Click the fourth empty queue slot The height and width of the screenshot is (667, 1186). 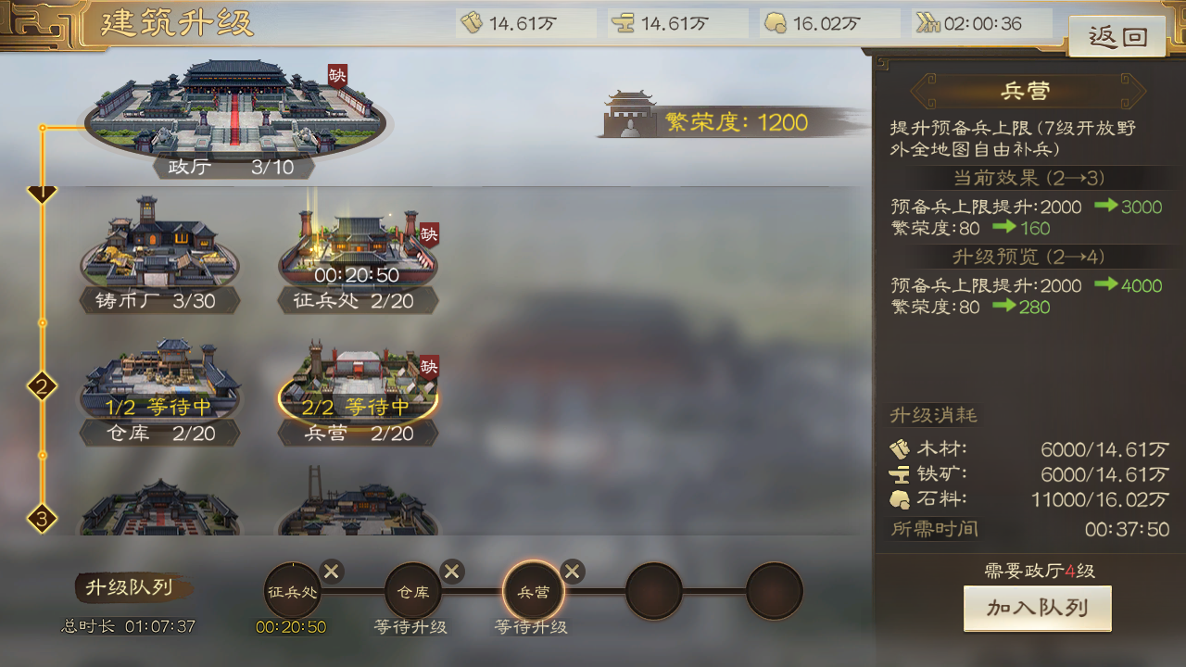click(x=654, y=591)
